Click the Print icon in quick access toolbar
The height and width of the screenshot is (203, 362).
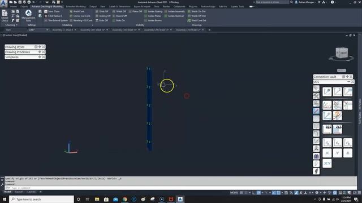pyautogui.click(x=29, y=2)
